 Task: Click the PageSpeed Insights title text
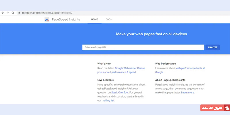66,20
